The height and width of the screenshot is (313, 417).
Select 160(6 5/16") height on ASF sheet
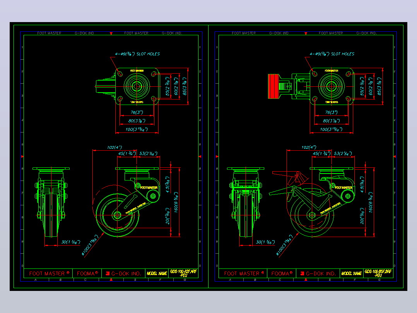[176, 202]
